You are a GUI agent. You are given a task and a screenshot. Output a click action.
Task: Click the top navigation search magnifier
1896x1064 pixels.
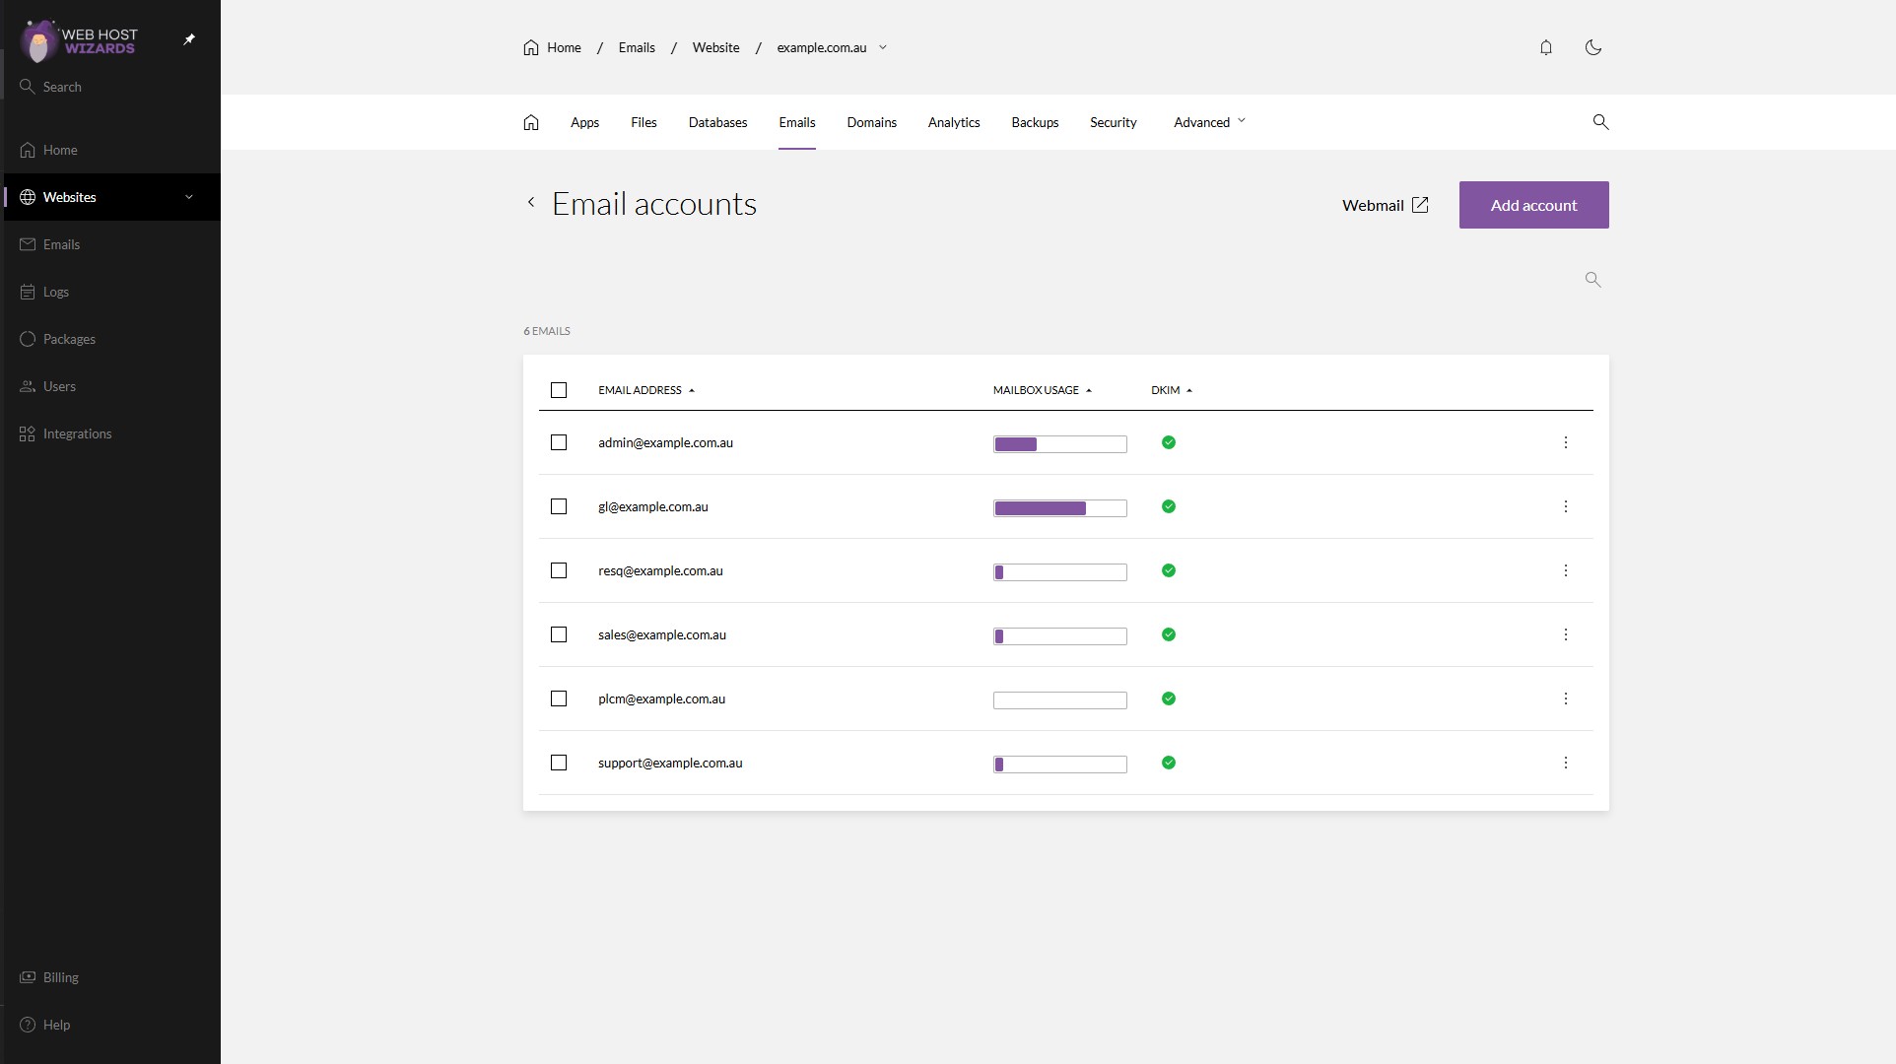[1600, 122]
